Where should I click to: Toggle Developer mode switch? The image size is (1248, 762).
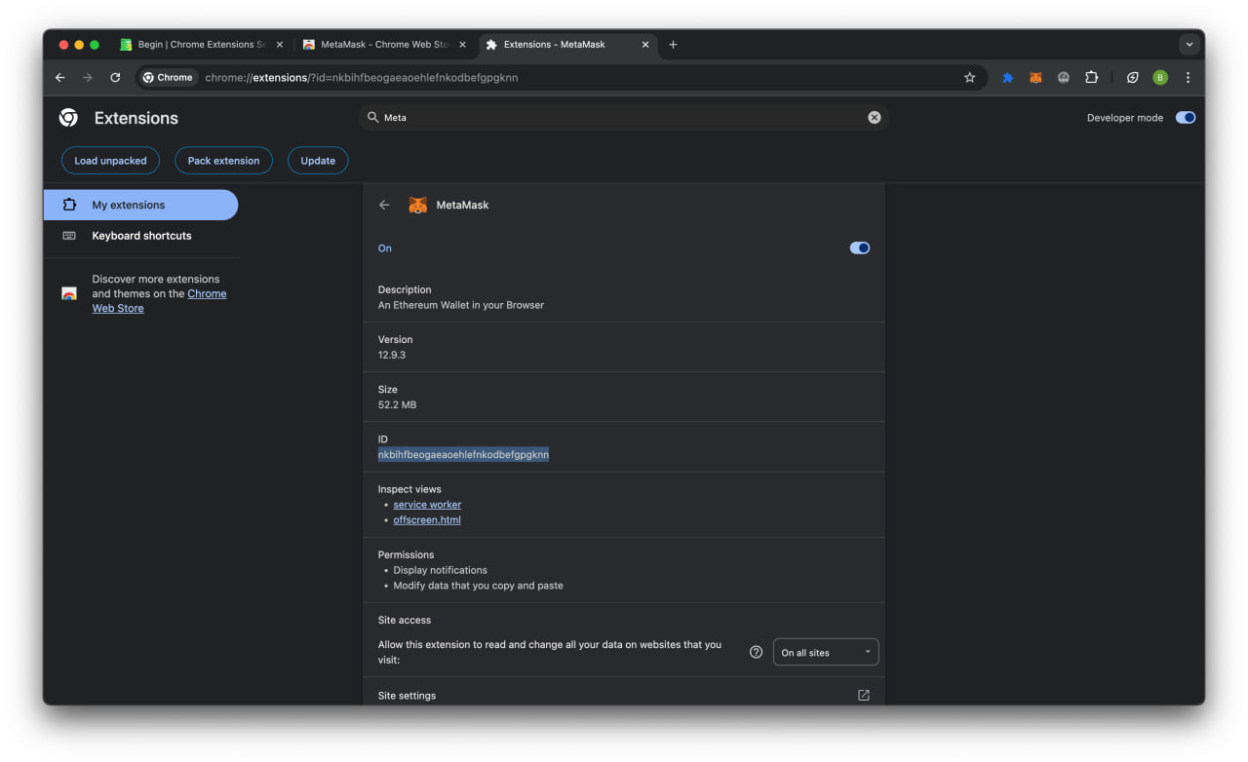point(1186,118)
